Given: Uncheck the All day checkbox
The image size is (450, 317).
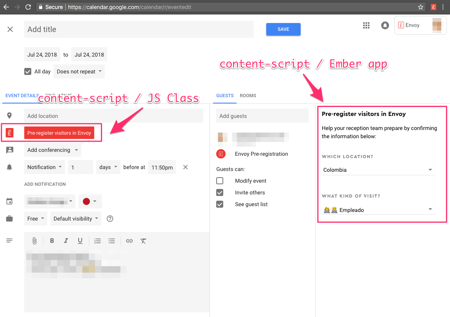Looking at the screenshot, I should point(27,71).
